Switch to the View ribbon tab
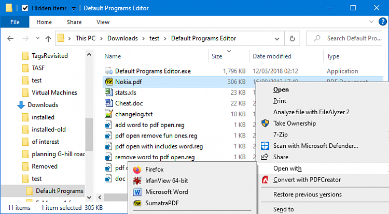The height and width of the screenshot is (214, 389). 103,22
